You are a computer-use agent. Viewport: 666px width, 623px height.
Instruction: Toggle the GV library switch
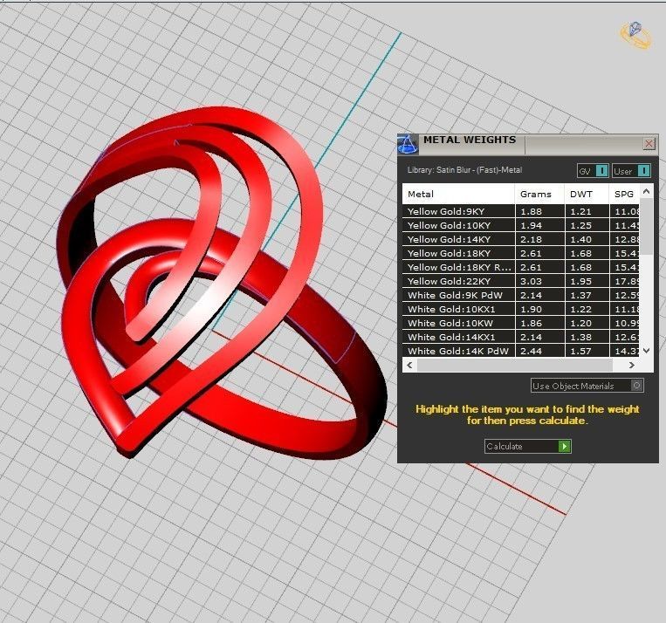[601, 171]
